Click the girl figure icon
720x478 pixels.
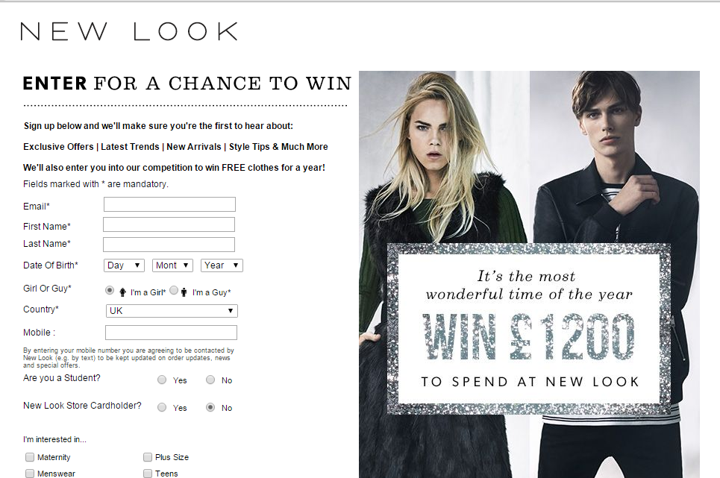tap(122, 292)
